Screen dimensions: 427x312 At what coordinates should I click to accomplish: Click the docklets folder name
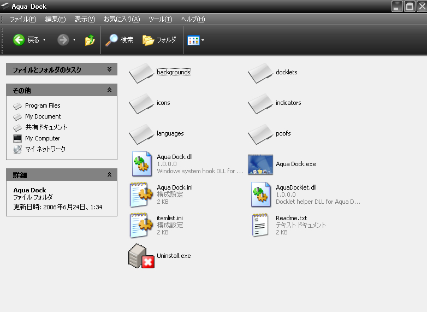point(287,72)
